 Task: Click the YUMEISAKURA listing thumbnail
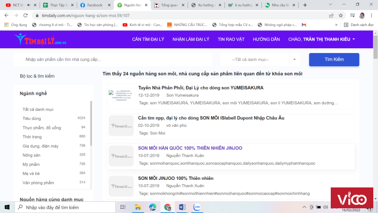(x=121, y=95)
